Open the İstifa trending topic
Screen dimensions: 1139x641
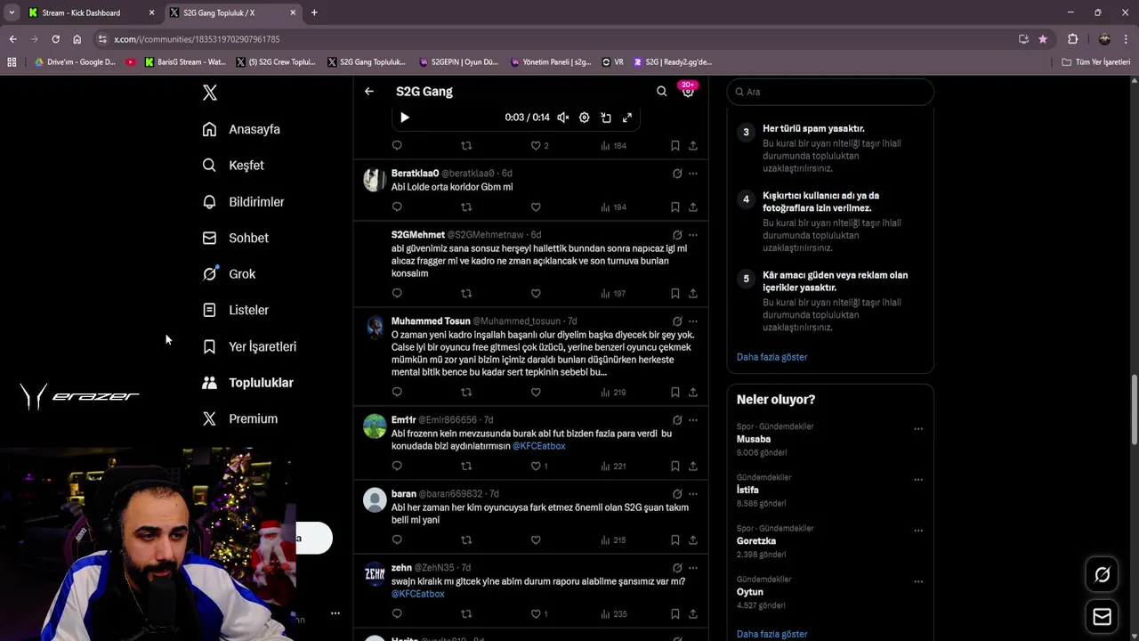tap(747, 491)
